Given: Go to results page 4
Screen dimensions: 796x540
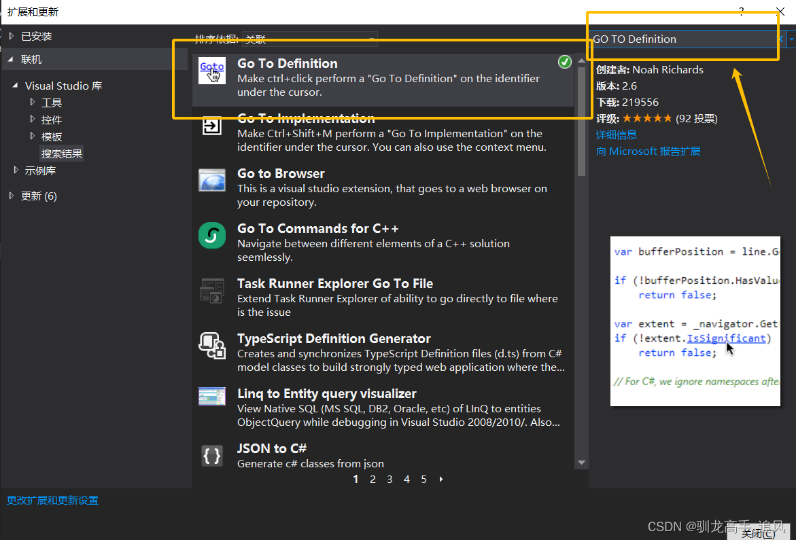Looking at the screenshot, I should [406, 479].
